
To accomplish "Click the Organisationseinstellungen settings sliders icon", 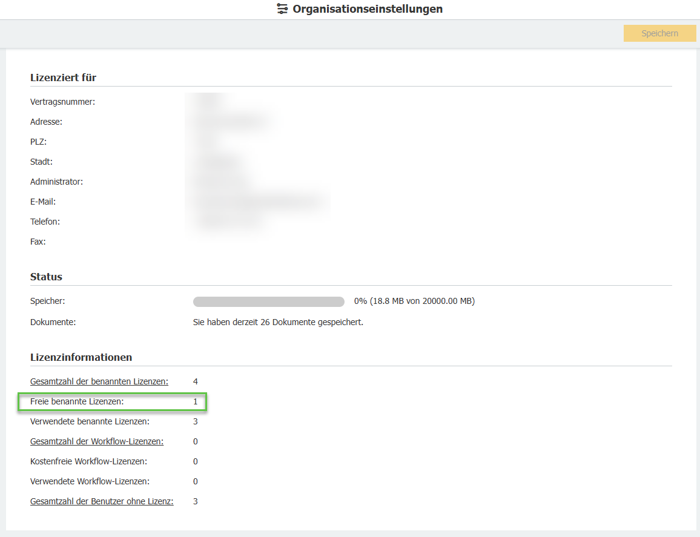I will [x=282, y=9].
